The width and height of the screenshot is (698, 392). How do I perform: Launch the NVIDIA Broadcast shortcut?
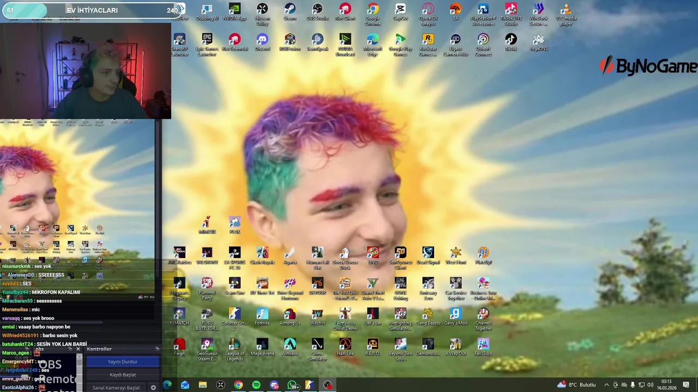(x=345, y=45)
